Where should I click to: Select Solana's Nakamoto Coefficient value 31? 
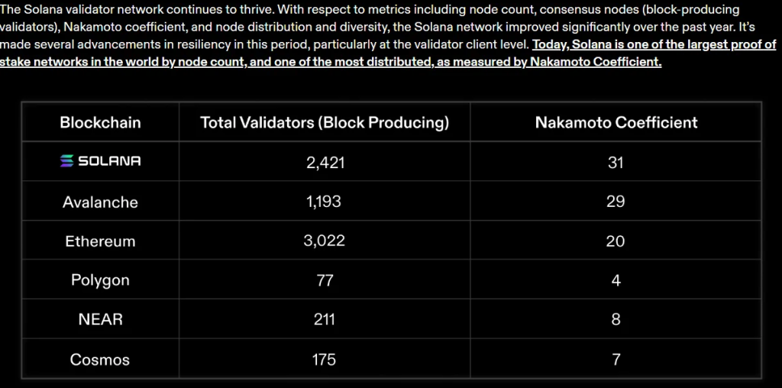pos(616,163)
